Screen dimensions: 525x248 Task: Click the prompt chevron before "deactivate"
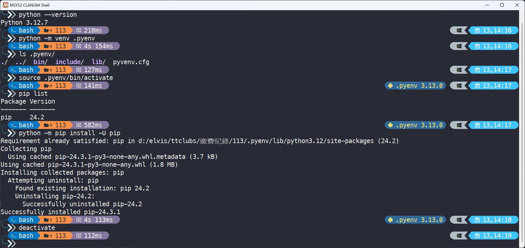pos(12,228)
